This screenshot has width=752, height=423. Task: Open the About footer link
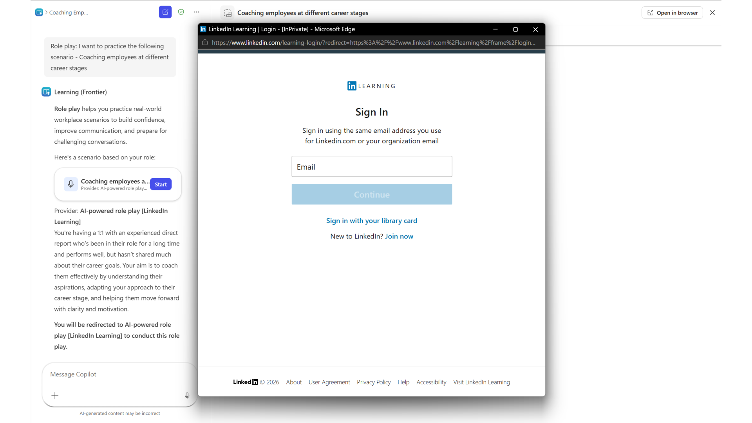click(294, 382)
